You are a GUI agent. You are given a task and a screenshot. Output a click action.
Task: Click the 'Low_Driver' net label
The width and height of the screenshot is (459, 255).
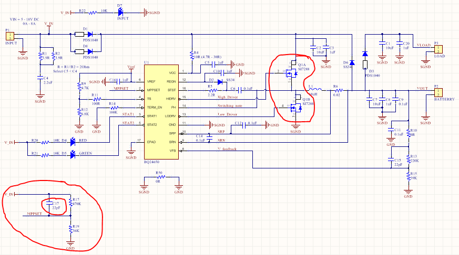[x=227, y=114]
